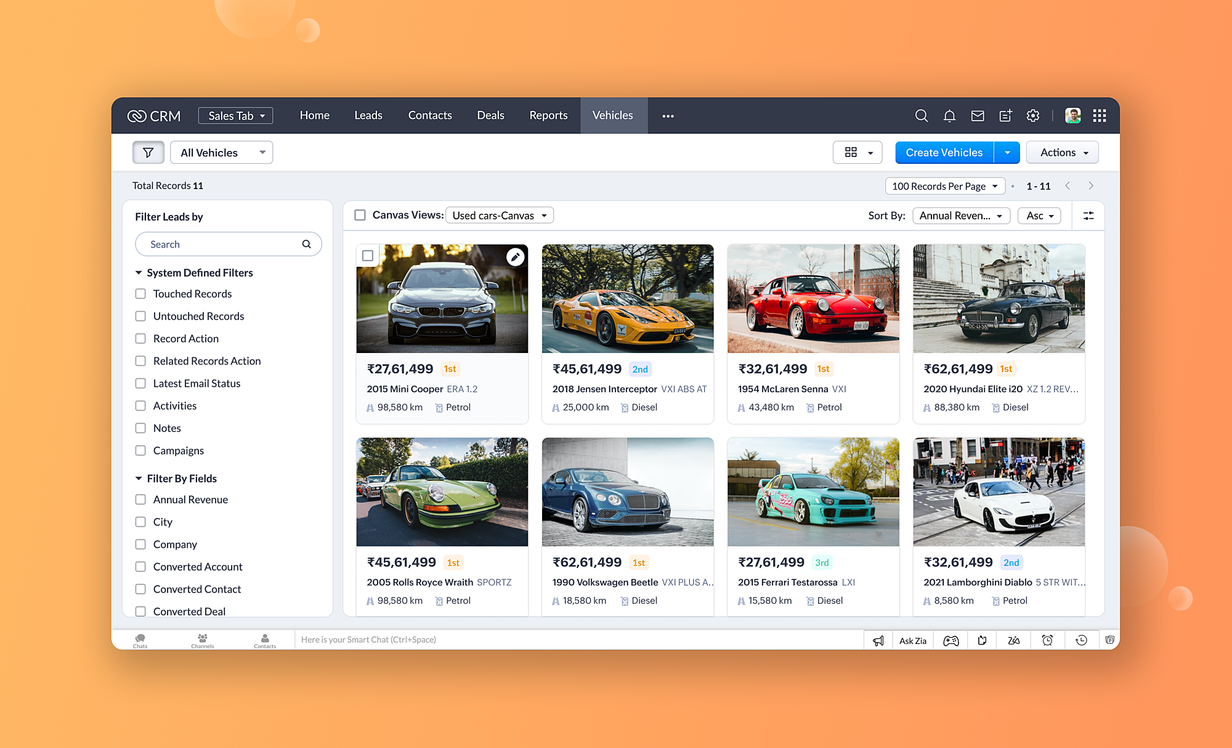The height and width of the screenshot is (748, 1232).
Task: Click the filter funnel icon
Action: 148,152
